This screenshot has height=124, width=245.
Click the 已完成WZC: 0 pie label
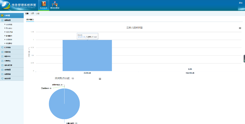coord(46,88)
